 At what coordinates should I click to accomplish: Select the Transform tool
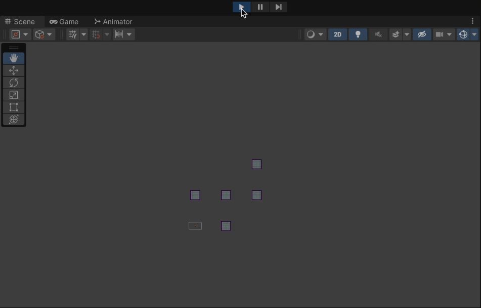pyautogui.click(x=14, y=120)
